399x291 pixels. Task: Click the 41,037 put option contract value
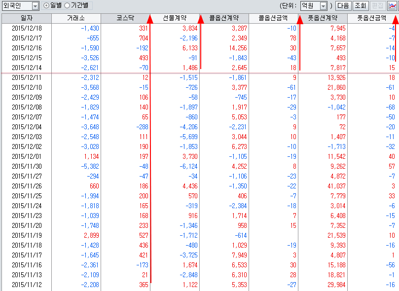335,186
